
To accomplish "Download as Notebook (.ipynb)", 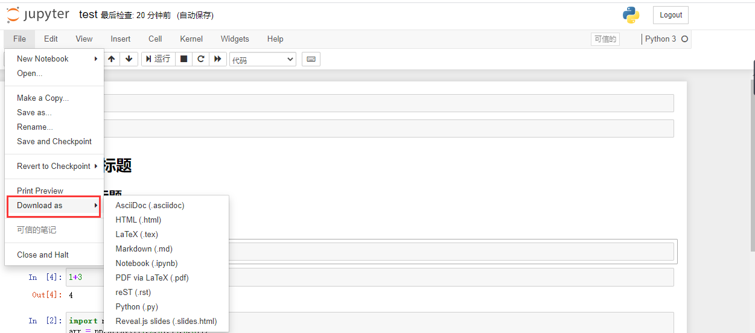I will click(x=167, y=263).
